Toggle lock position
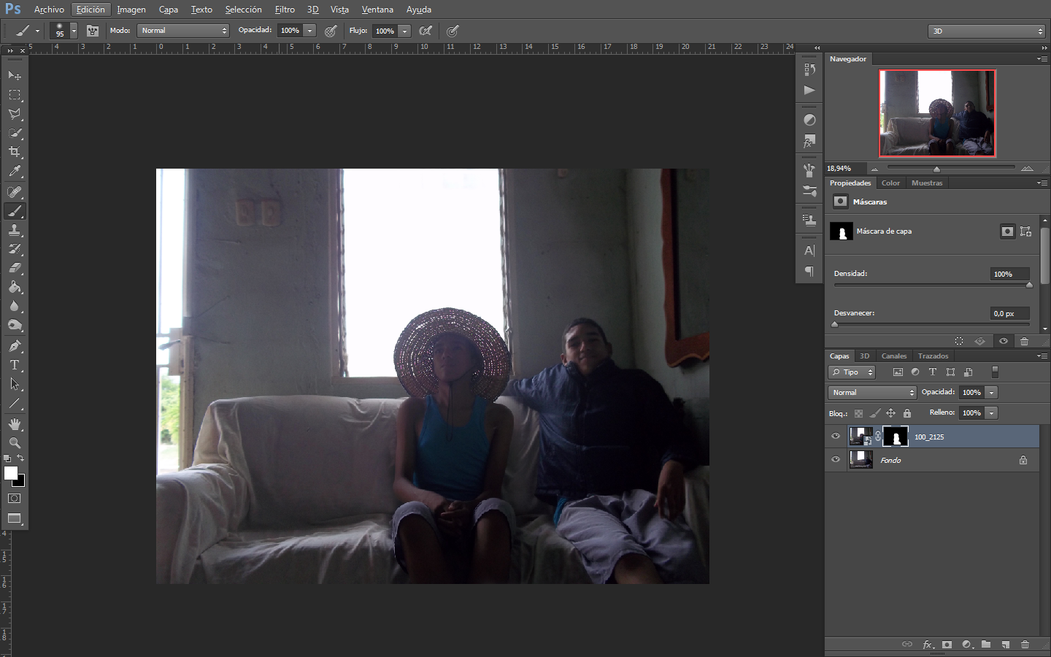 [x=890, y=413]
